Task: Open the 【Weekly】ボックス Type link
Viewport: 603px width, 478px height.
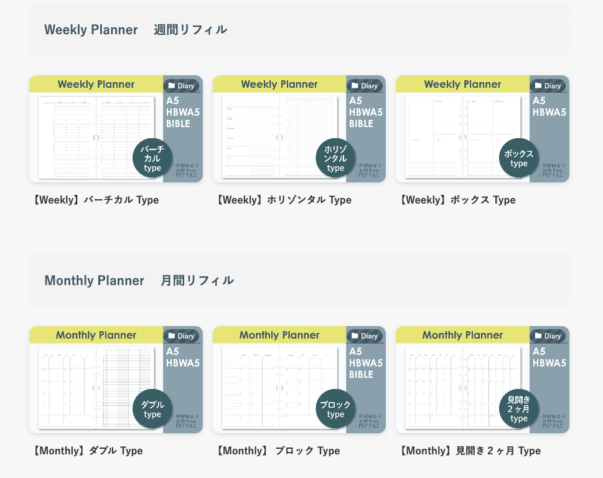Action: pyautogui.click(x=458, y=200)
